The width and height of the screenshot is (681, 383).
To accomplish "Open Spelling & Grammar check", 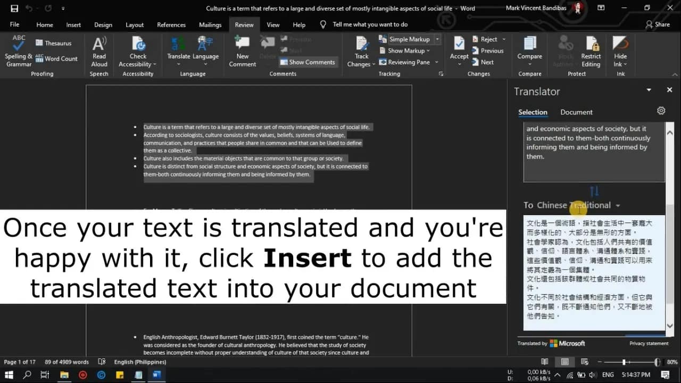I will coord(19,51).
